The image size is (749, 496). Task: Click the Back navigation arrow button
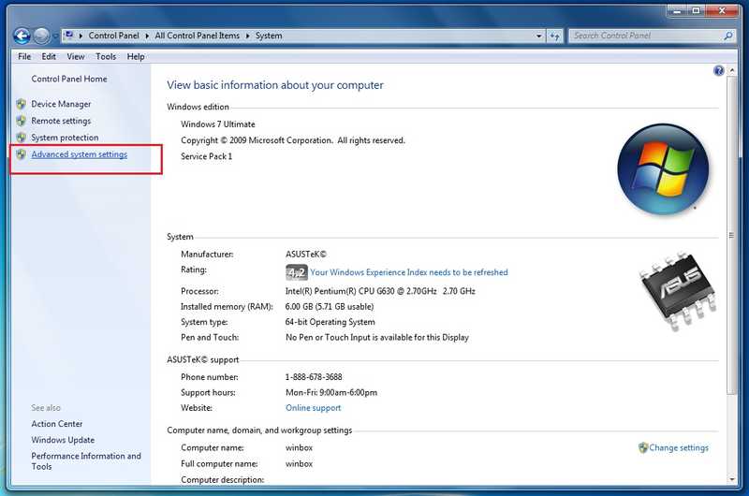coord(22,36)
